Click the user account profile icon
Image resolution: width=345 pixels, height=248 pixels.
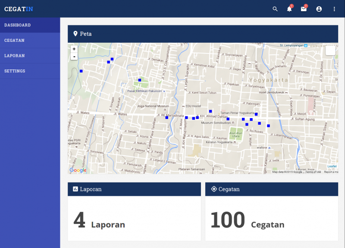pos(319,9)
